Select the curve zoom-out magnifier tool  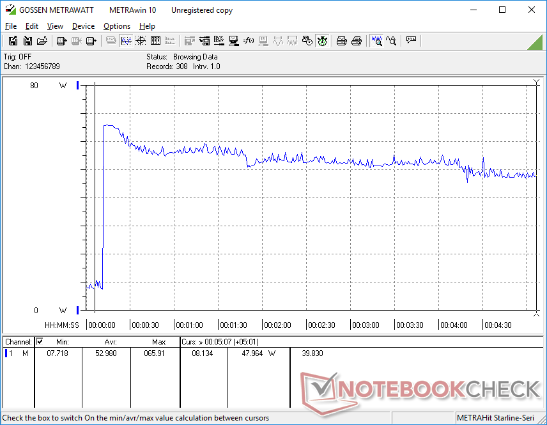tap(392, 41)
